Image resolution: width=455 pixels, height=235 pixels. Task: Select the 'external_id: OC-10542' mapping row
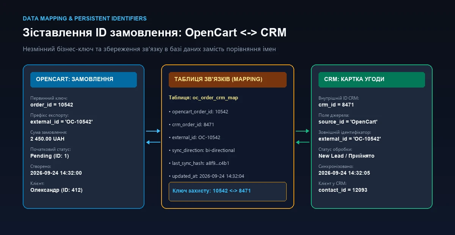[195, 138]
